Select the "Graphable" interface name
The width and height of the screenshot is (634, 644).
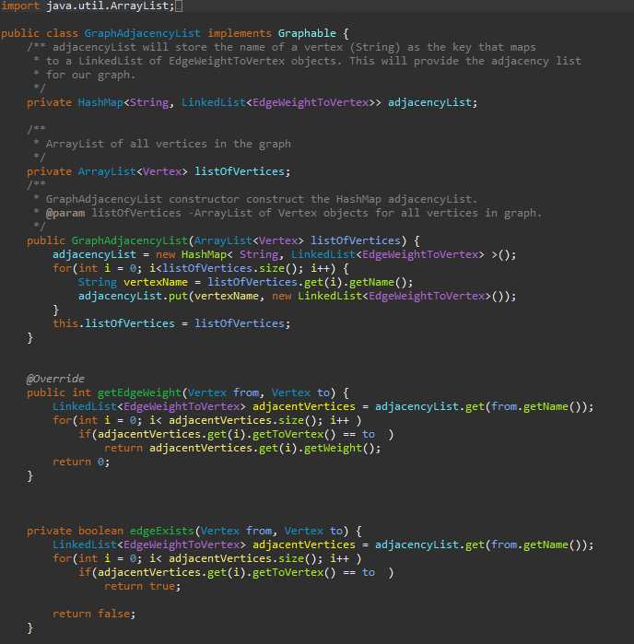[x=307, y=33]
